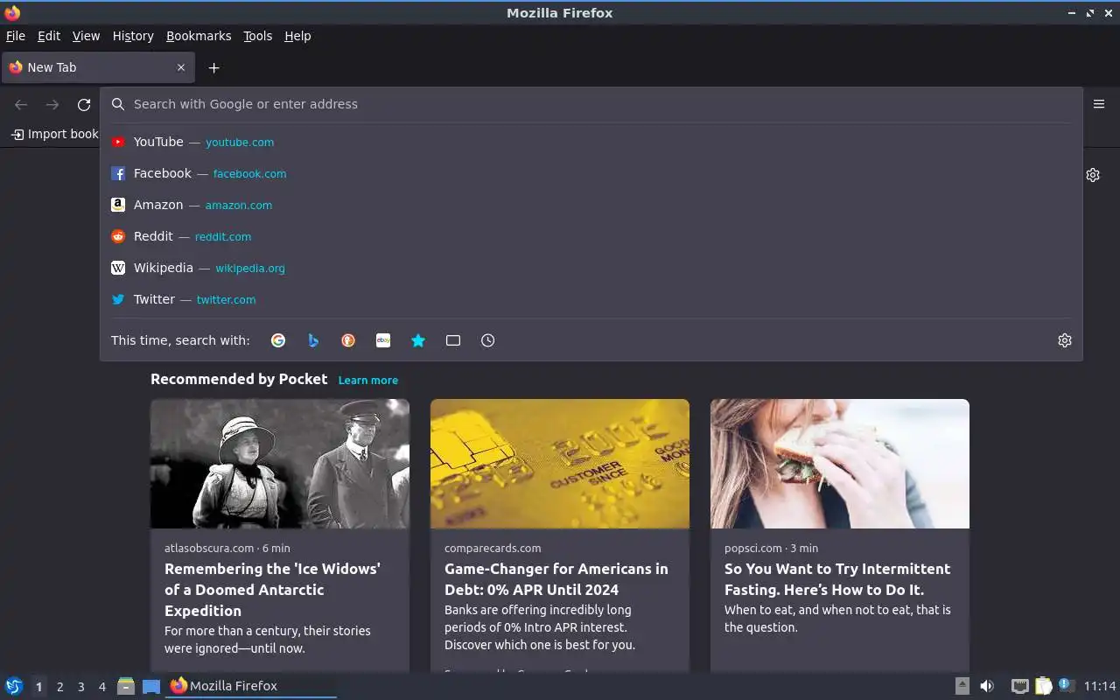Image resolution: width=1120 pixels, height=700 pixels.
Task: Search this time with eBay icon
Action: click(383, 340)
